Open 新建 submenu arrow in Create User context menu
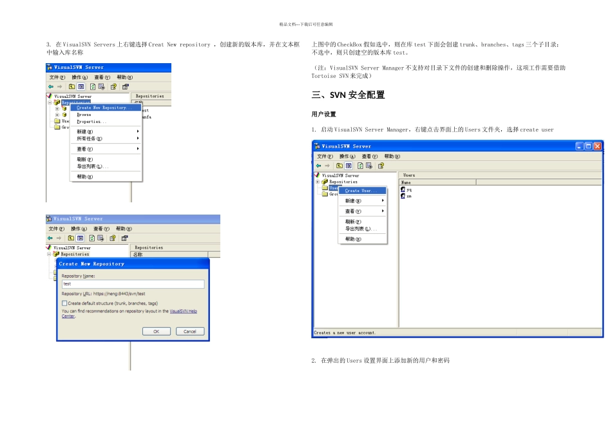This screenshot has width=612, height=433. [x=383, y=200]
